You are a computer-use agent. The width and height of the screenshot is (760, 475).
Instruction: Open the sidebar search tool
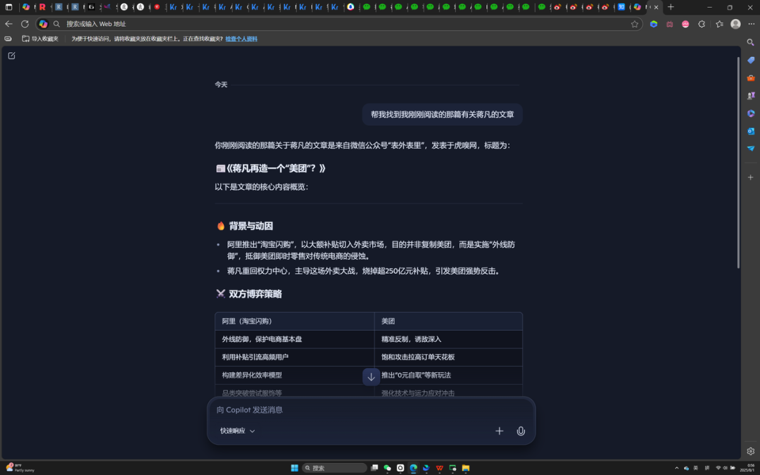pos(750,42)
